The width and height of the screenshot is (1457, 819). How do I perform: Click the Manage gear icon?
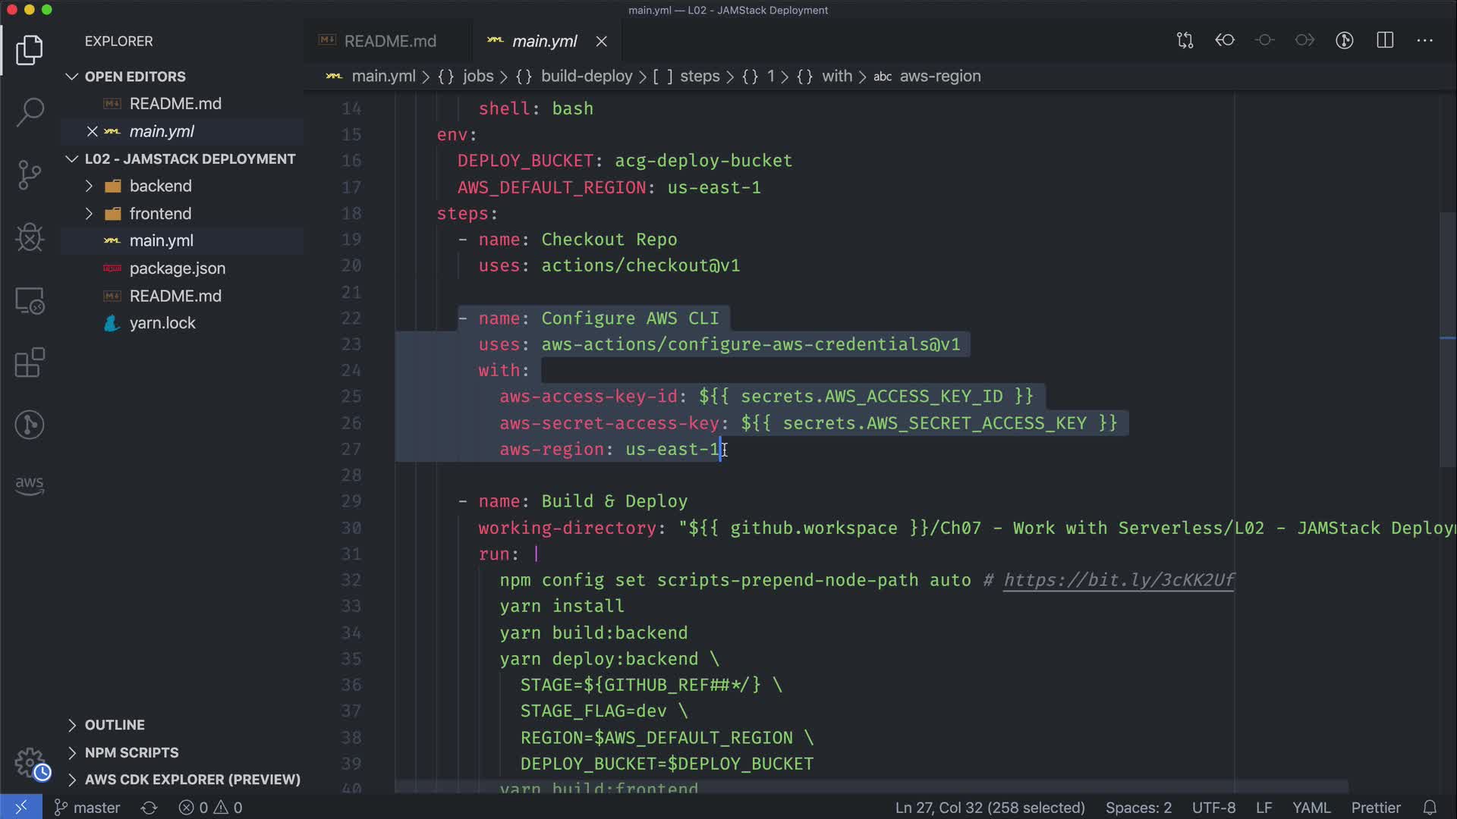point(30,762)
